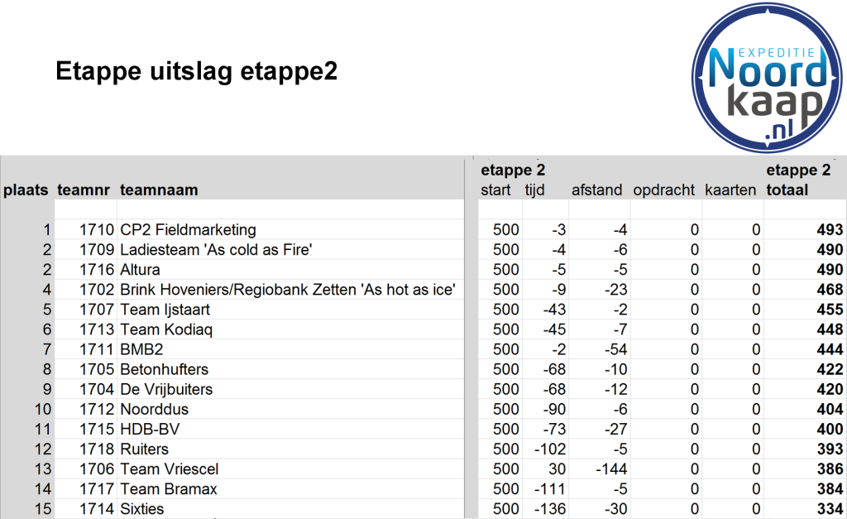847x519 pixels.
Task: Click the 'opdracht' column header
Action: 663,190
